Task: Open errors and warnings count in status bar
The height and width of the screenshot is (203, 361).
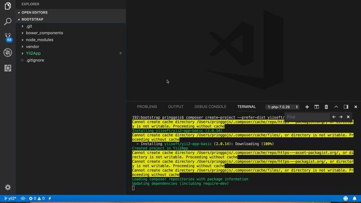Action: pyautogui.click(x=37, y=198)
